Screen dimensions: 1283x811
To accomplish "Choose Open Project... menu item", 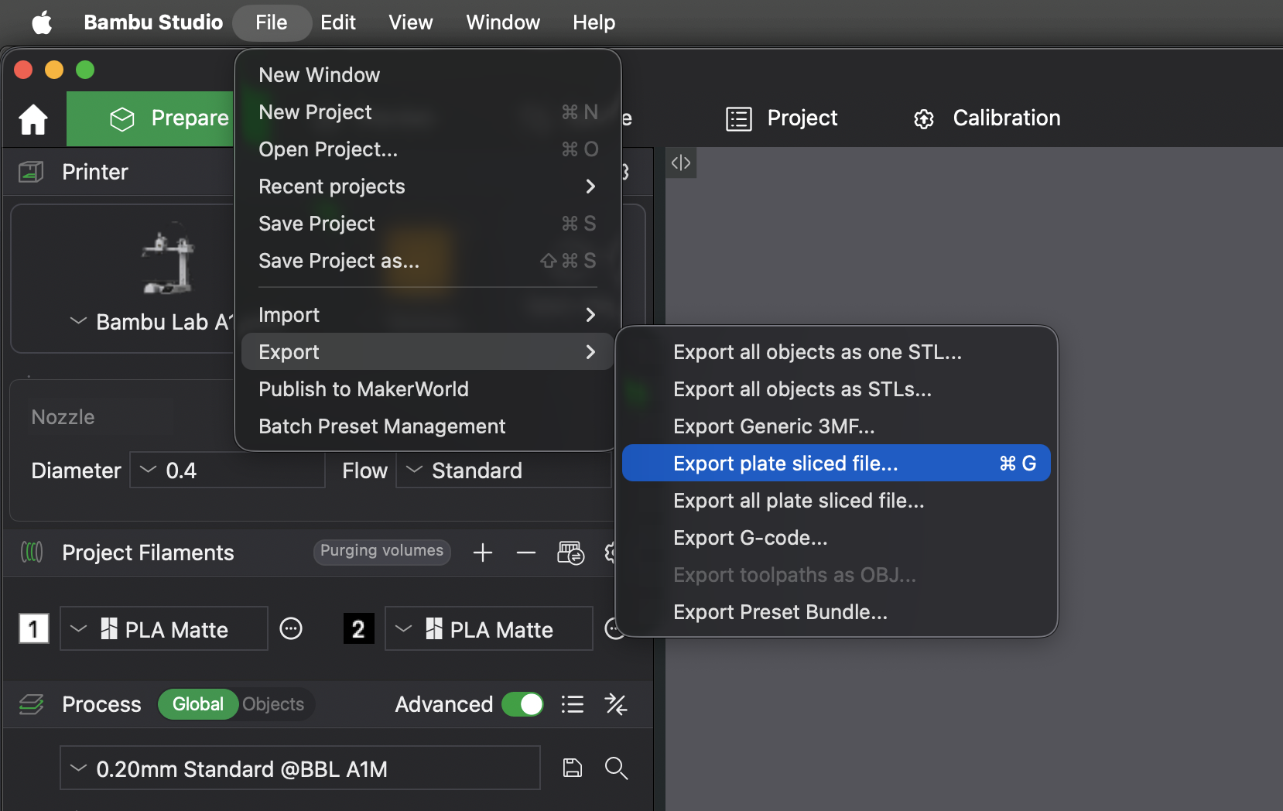I will [x=428, y=149].
